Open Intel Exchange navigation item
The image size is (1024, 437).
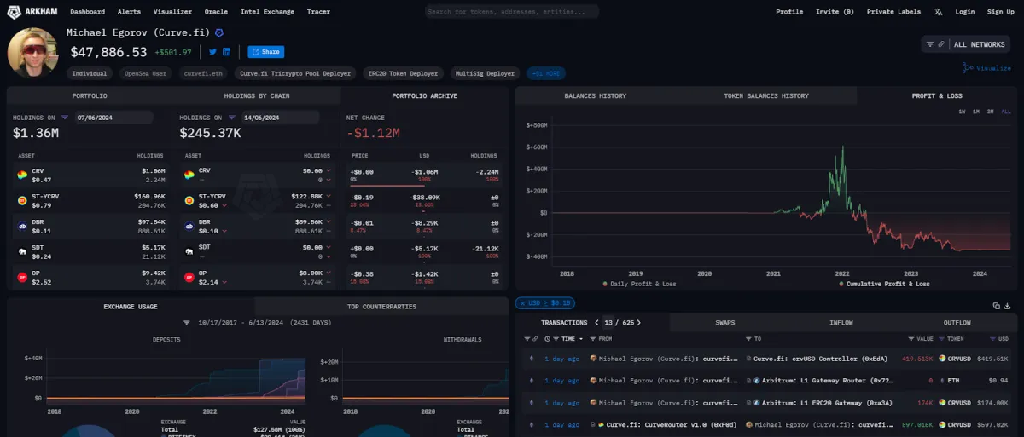267,12
